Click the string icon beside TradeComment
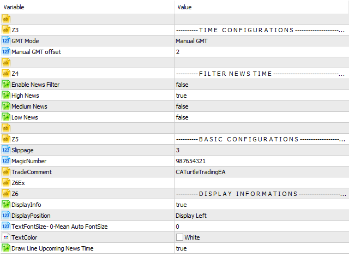Image resolution: width=349 pixels, height=262 pixels. [6, 172]
